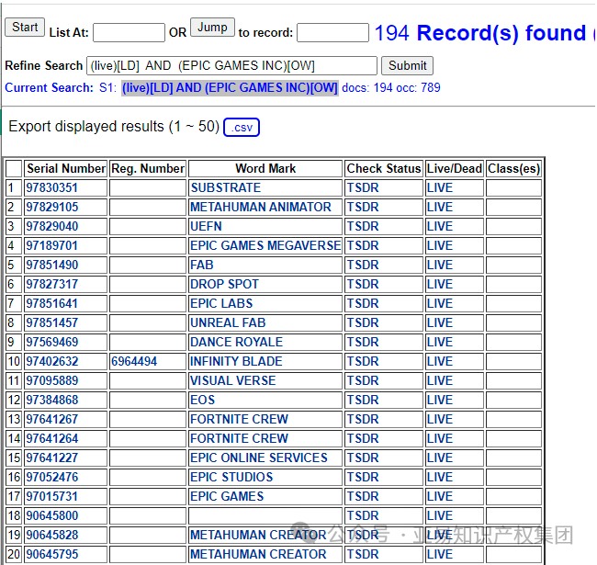Image resolution: width=597 pixels, height=565 pixels.
Task: Open serial number 97827317
Action: coord(51,285)
